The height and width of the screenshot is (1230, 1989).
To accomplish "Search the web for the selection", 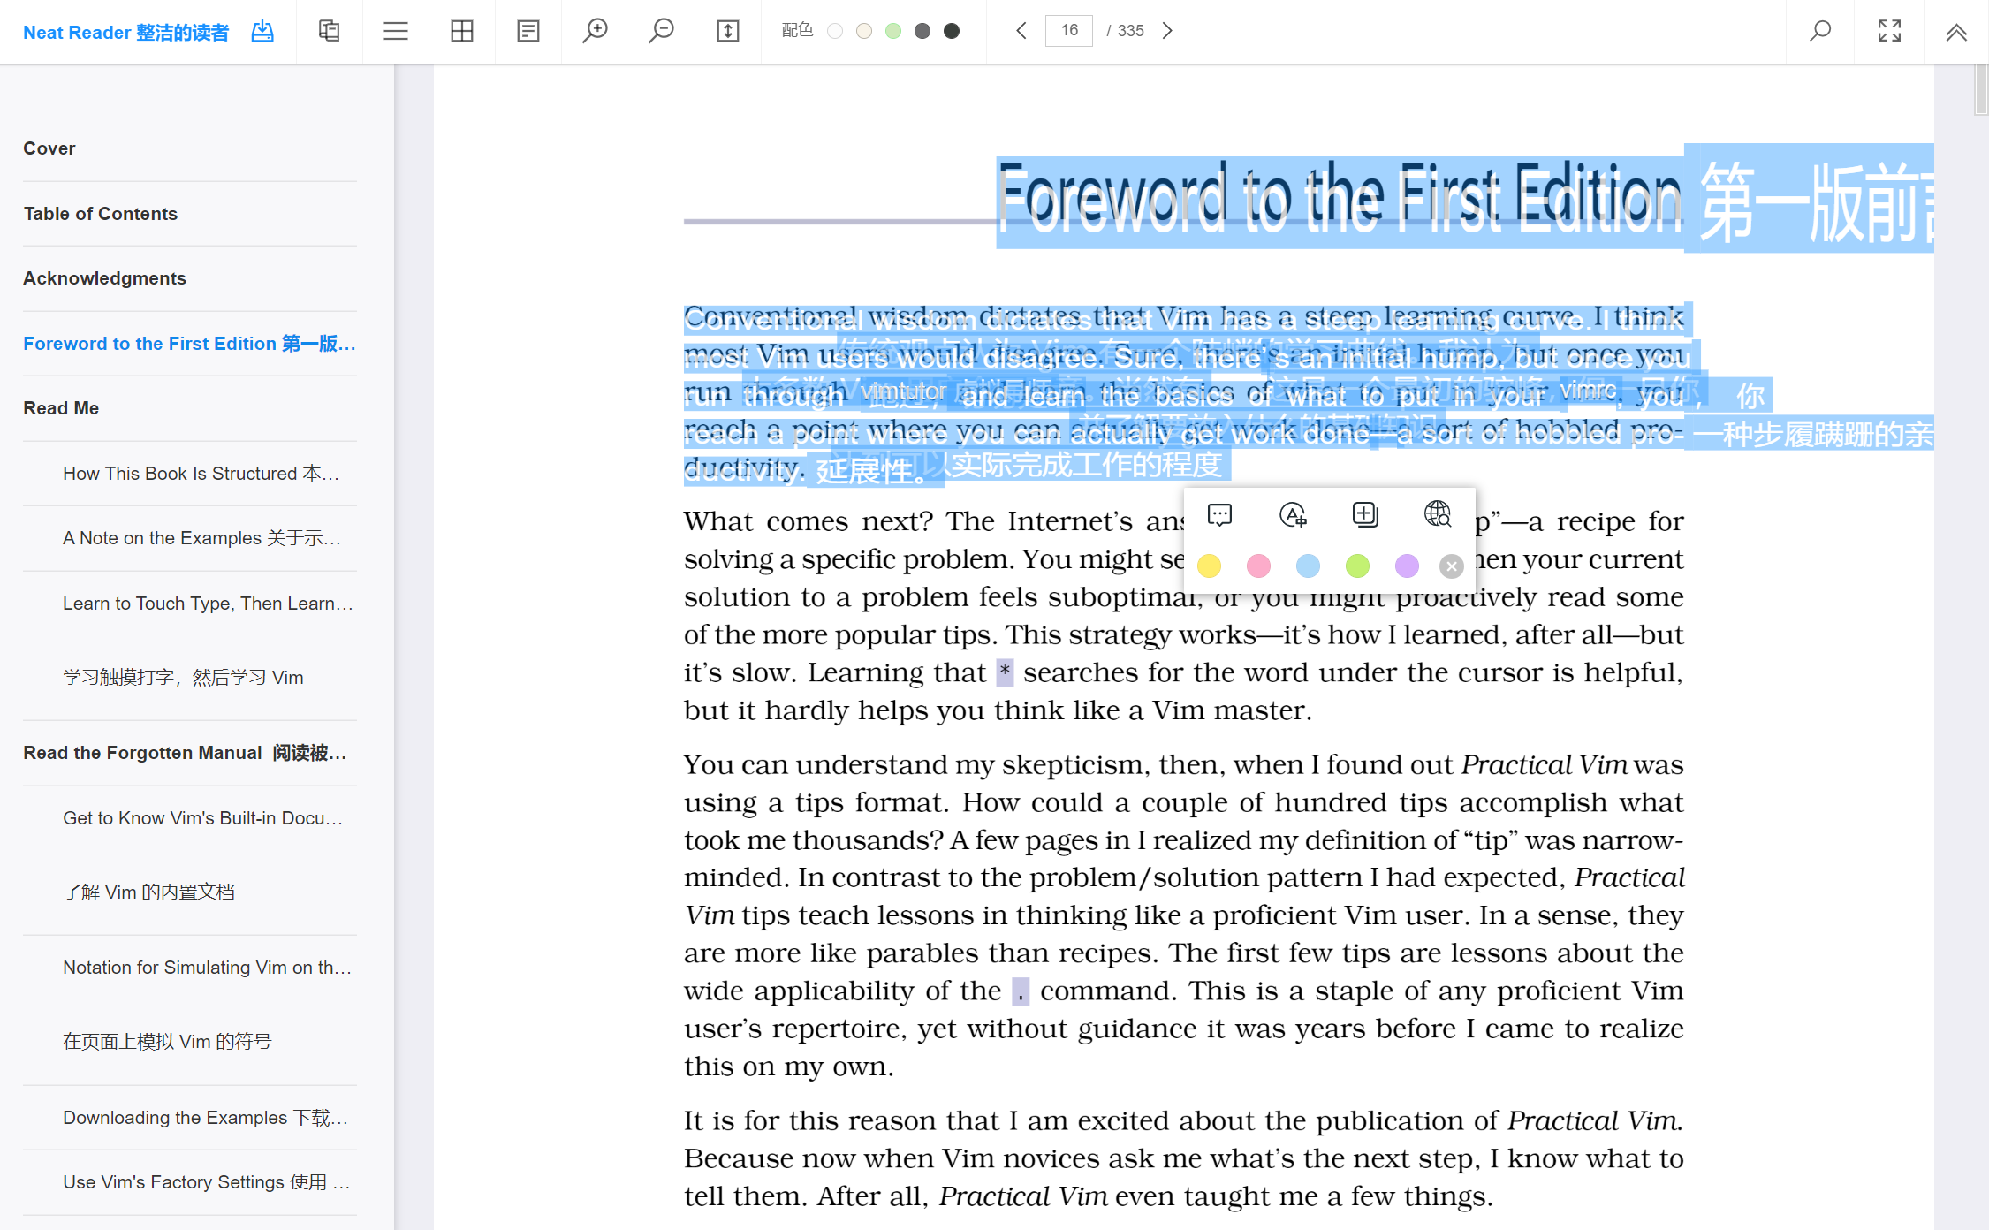I will pos(1438,515).
